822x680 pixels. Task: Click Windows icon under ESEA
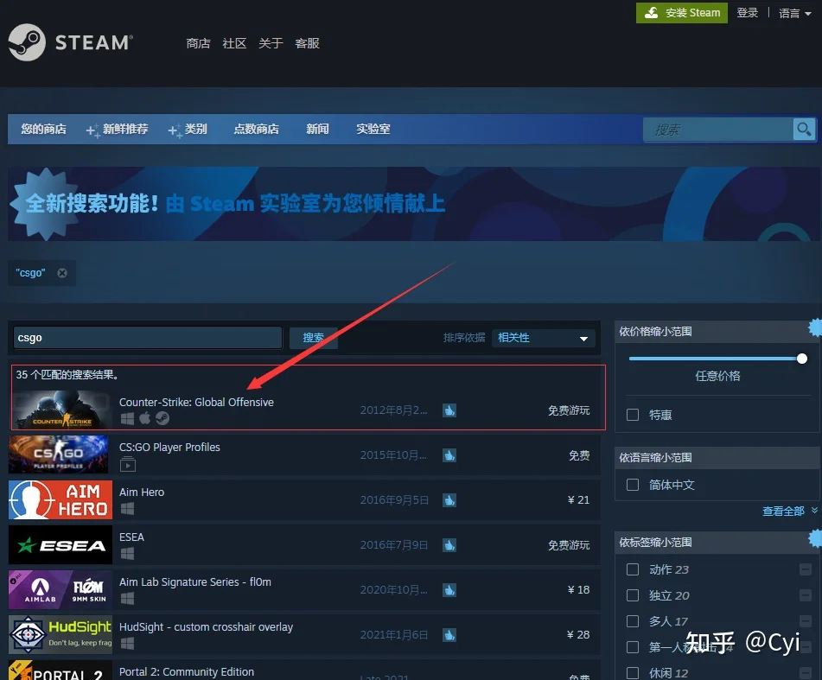click(127, 553)
